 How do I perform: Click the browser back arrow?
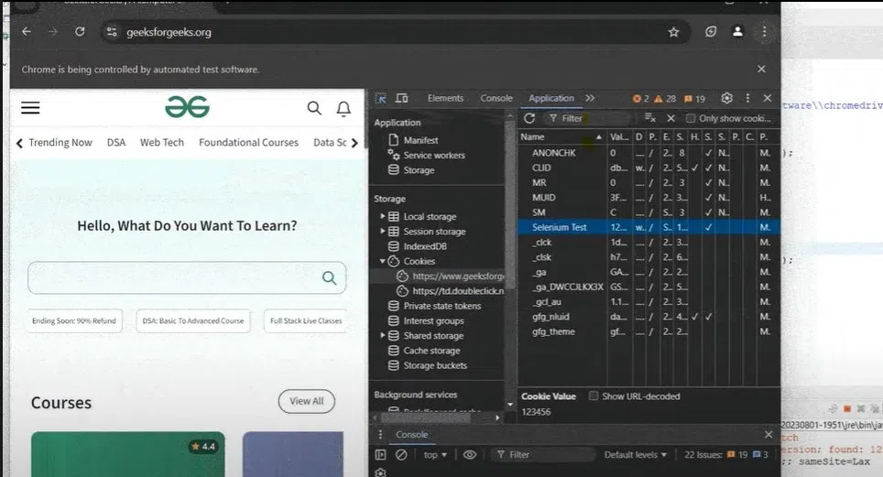click(x=27, y=32)
